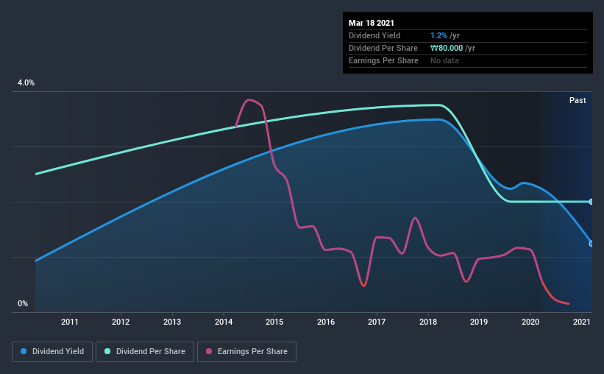The width and height of the screenshot is (604, 374).
Task: Toggle the Dividend Per Share legend button
Action: (145, 352)
